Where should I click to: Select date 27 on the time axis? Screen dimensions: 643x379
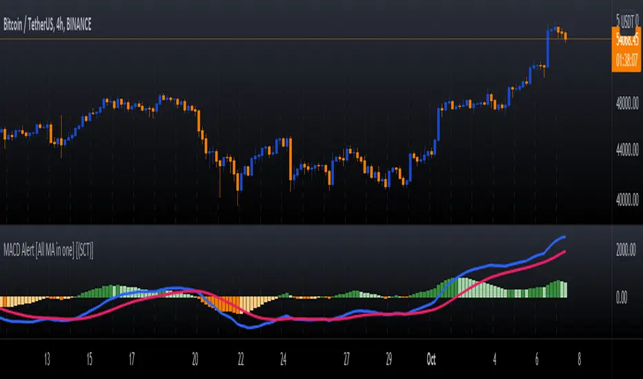click(346, 359)
